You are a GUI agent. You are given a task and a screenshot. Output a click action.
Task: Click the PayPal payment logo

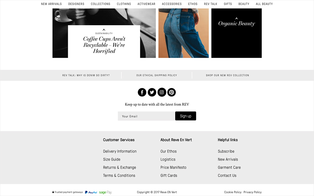click(91, 192)
